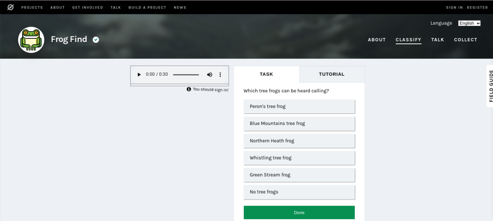493x221 pixels.
Task: Choose Northern Heath frog option
Action: coord(299,141)
